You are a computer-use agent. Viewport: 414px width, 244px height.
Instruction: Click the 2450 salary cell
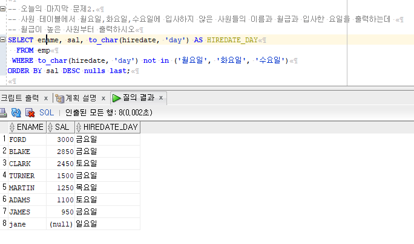61,164
